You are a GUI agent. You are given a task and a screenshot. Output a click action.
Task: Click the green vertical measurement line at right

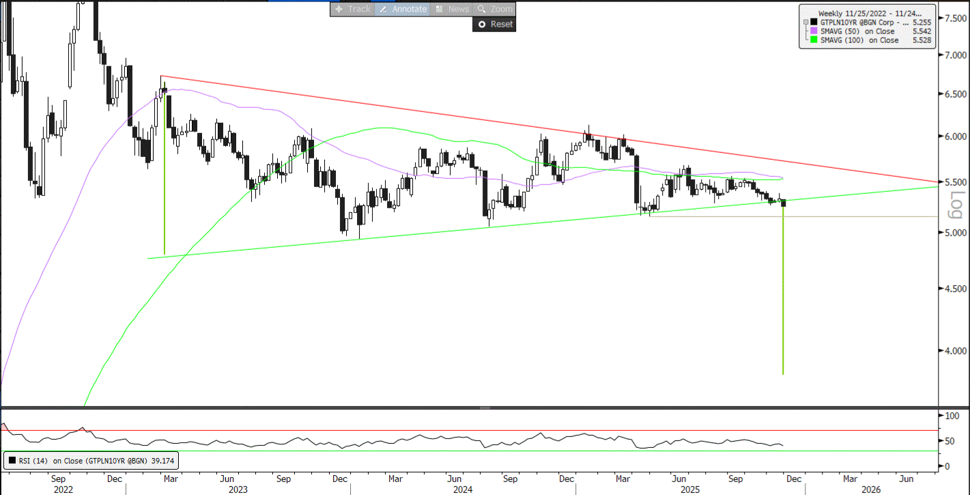click(x=782, y=307)
